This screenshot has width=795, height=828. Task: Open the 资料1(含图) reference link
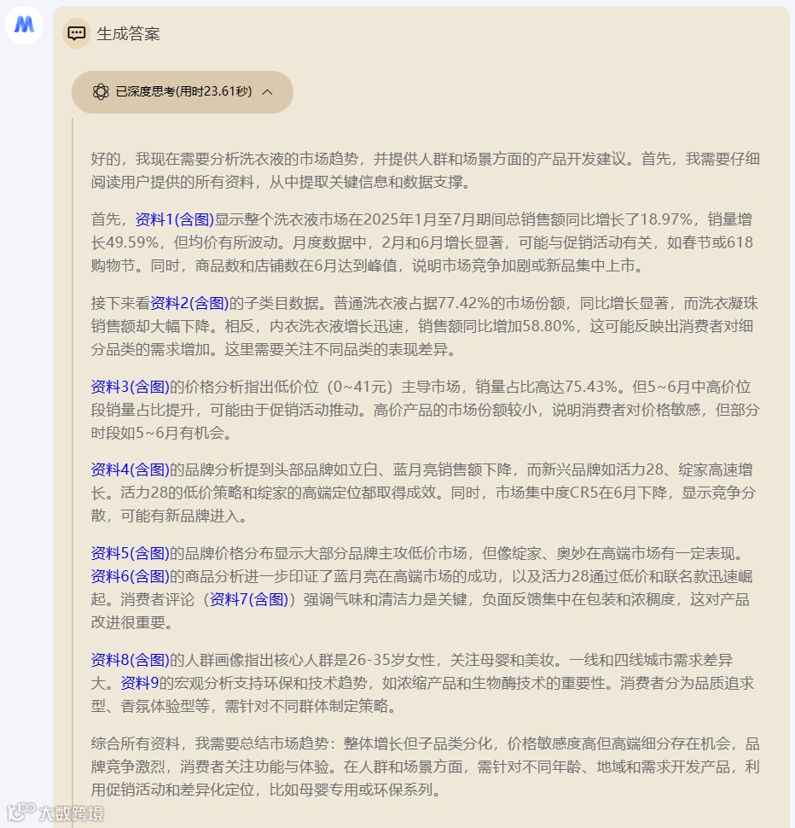point(175,219)
